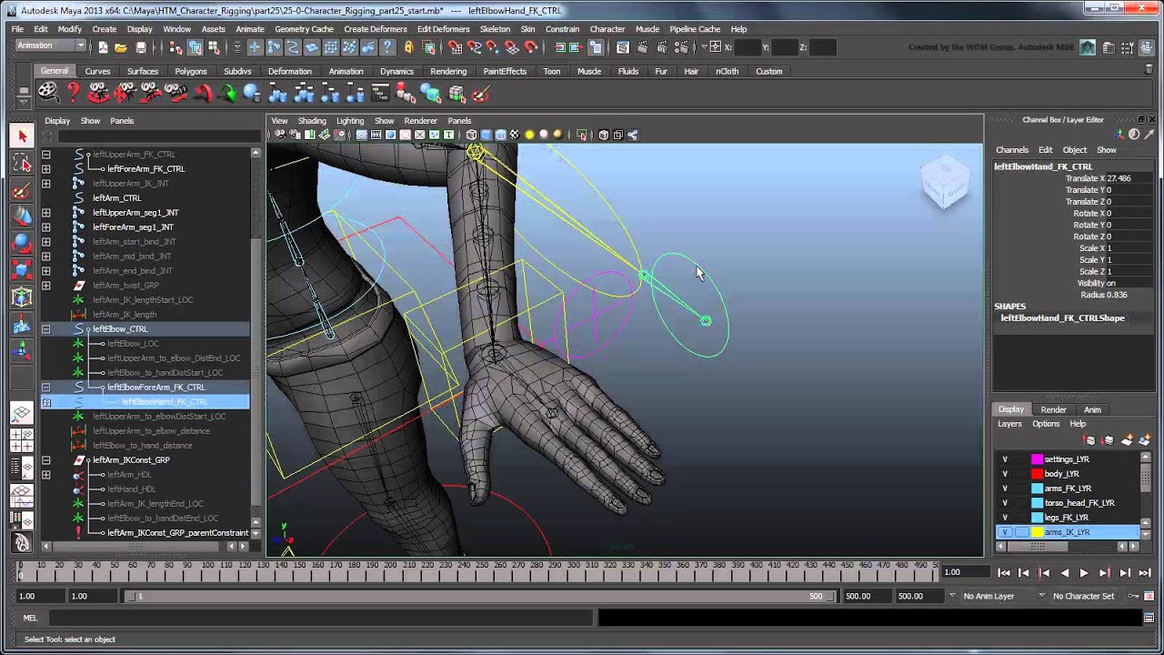The height and width of the screenshot is (655, 1164).
Task: Click the Translate X value field
Action: tap(1129, 178)
